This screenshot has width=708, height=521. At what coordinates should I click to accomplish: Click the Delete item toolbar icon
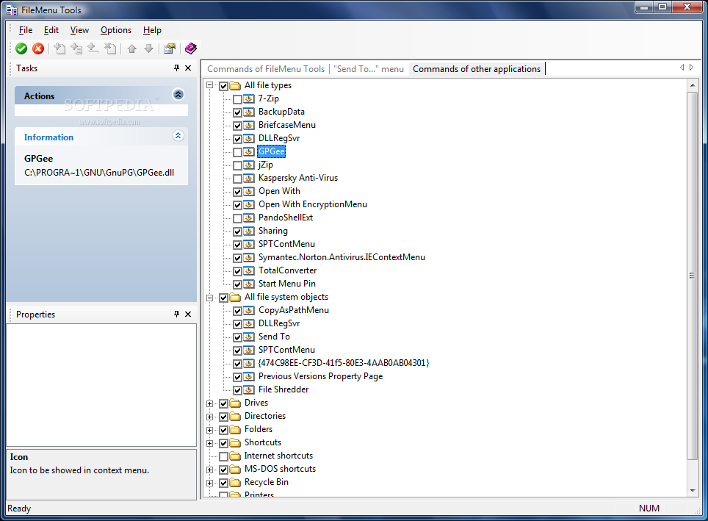[x=110, y=48]
